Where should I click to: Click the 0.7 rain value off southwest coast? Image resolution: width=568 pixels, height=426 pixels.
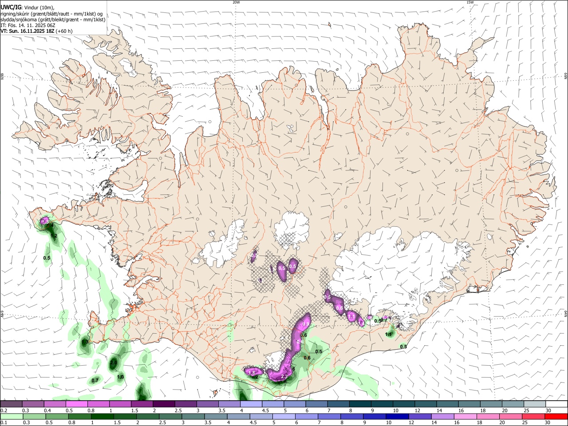pyautogui.click(x=95, y=380)
